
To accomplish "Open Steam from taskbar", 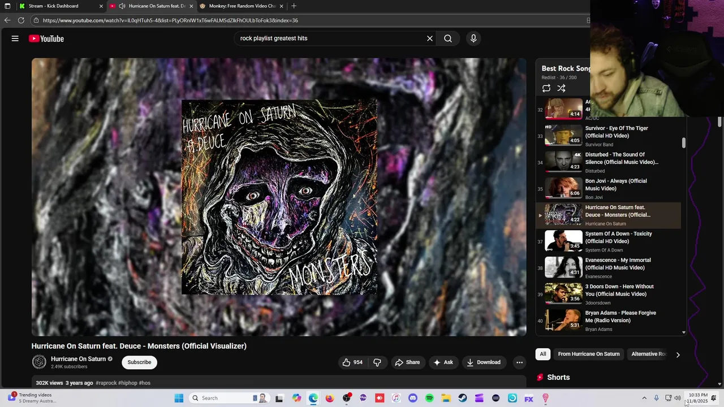I will (x=463, y=398).
